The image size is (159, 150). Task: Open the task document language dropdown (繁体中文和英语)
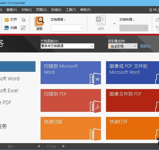[67, 46]
